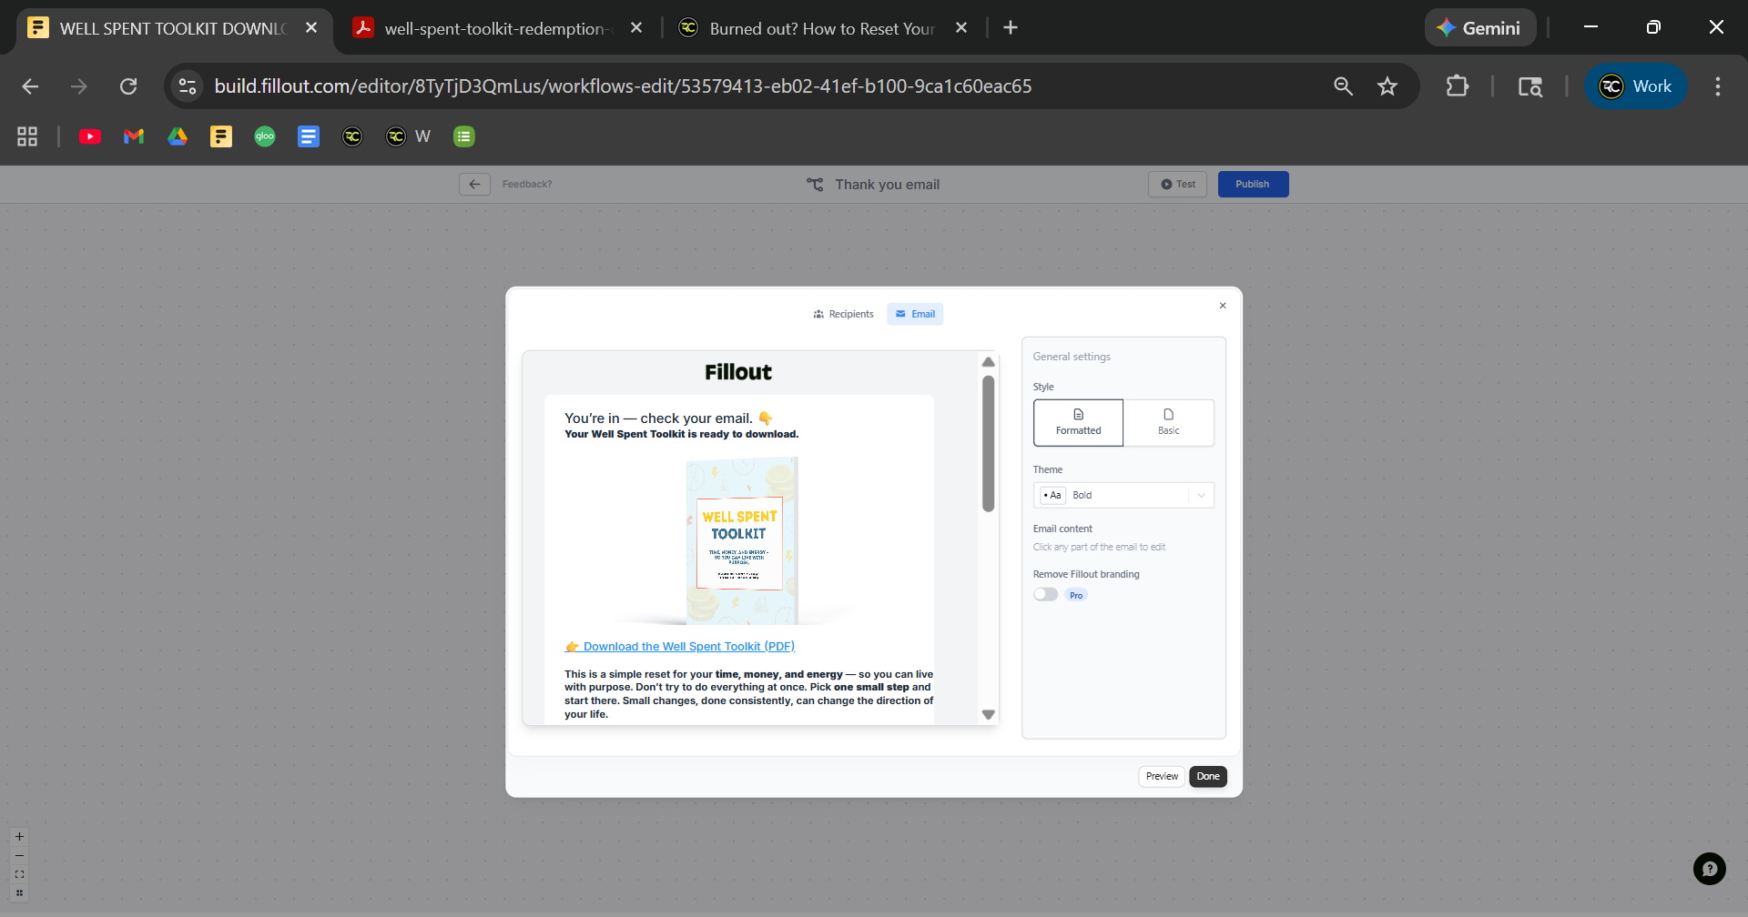
Task: Click the canvas zoom out minus icon
Action: [19, 856]
